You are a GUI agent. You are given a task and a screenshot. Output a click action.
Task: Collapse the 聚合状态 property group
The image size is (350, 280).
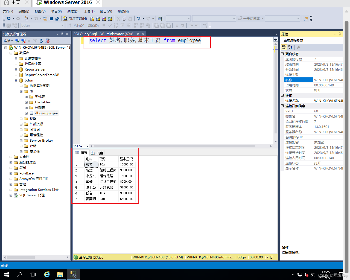pyautogui.click(x=282, y=54)
